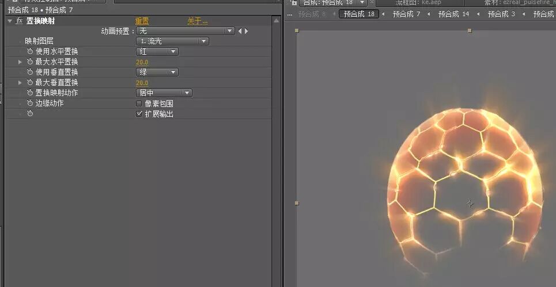Open the composition selector dropdown arrow in tab

coord(362,2)
